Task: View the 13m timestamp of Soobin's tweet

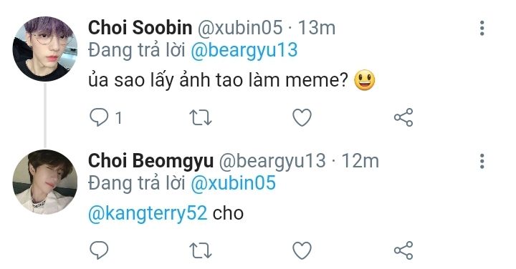Action: point(317,28)
